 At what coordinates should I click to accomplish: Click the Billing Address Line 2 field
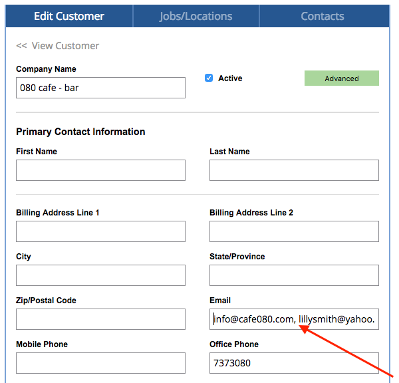pos(294,231)
